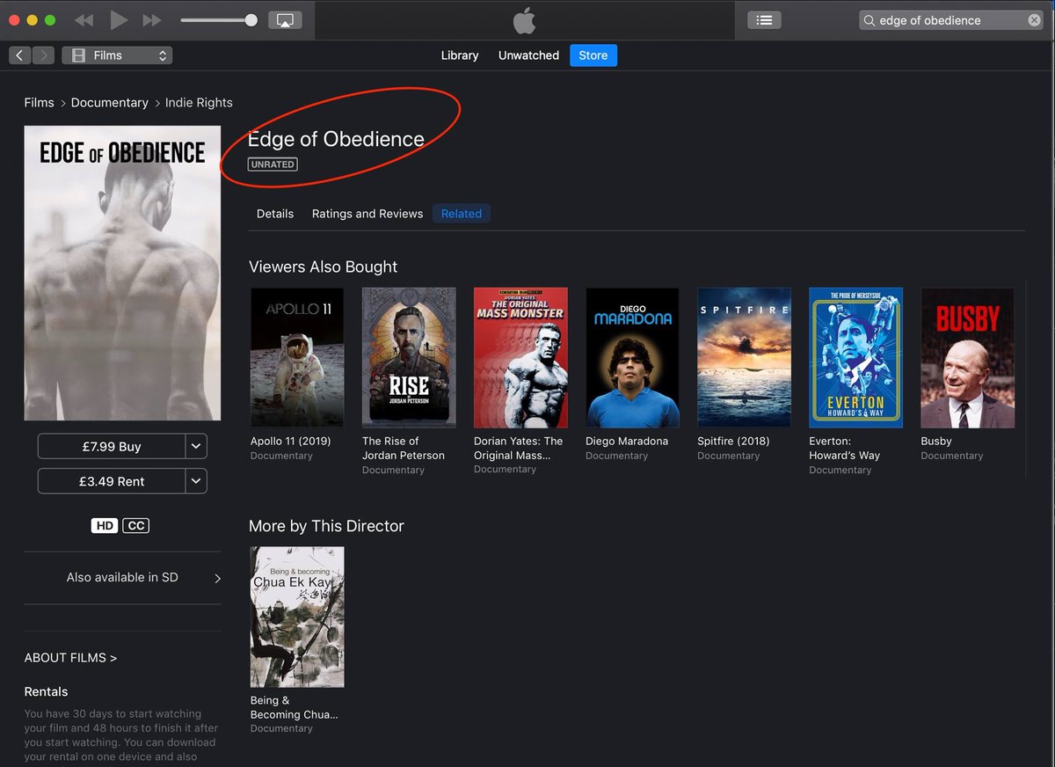Click Documentary genre under Apollo 11
Image resolution: width=1055 pixels, height=767 pixels.
[281, 457]
